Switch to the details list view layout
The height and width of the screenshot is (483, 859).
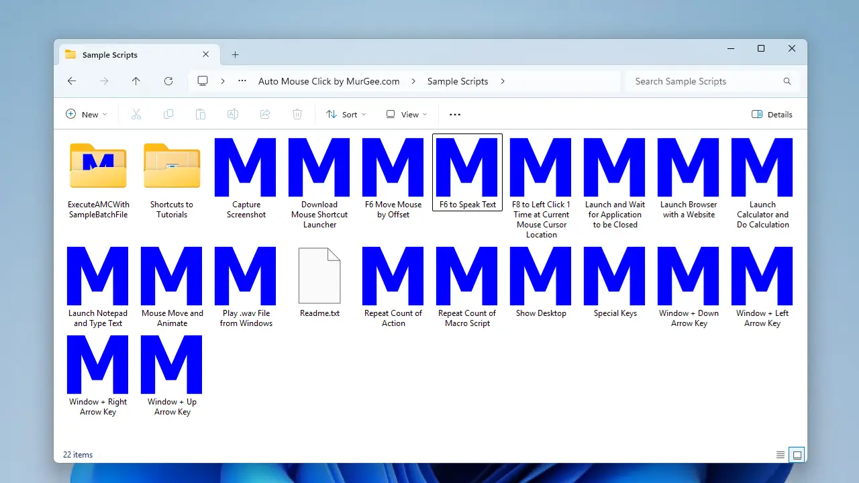click(x=780, y=455)
